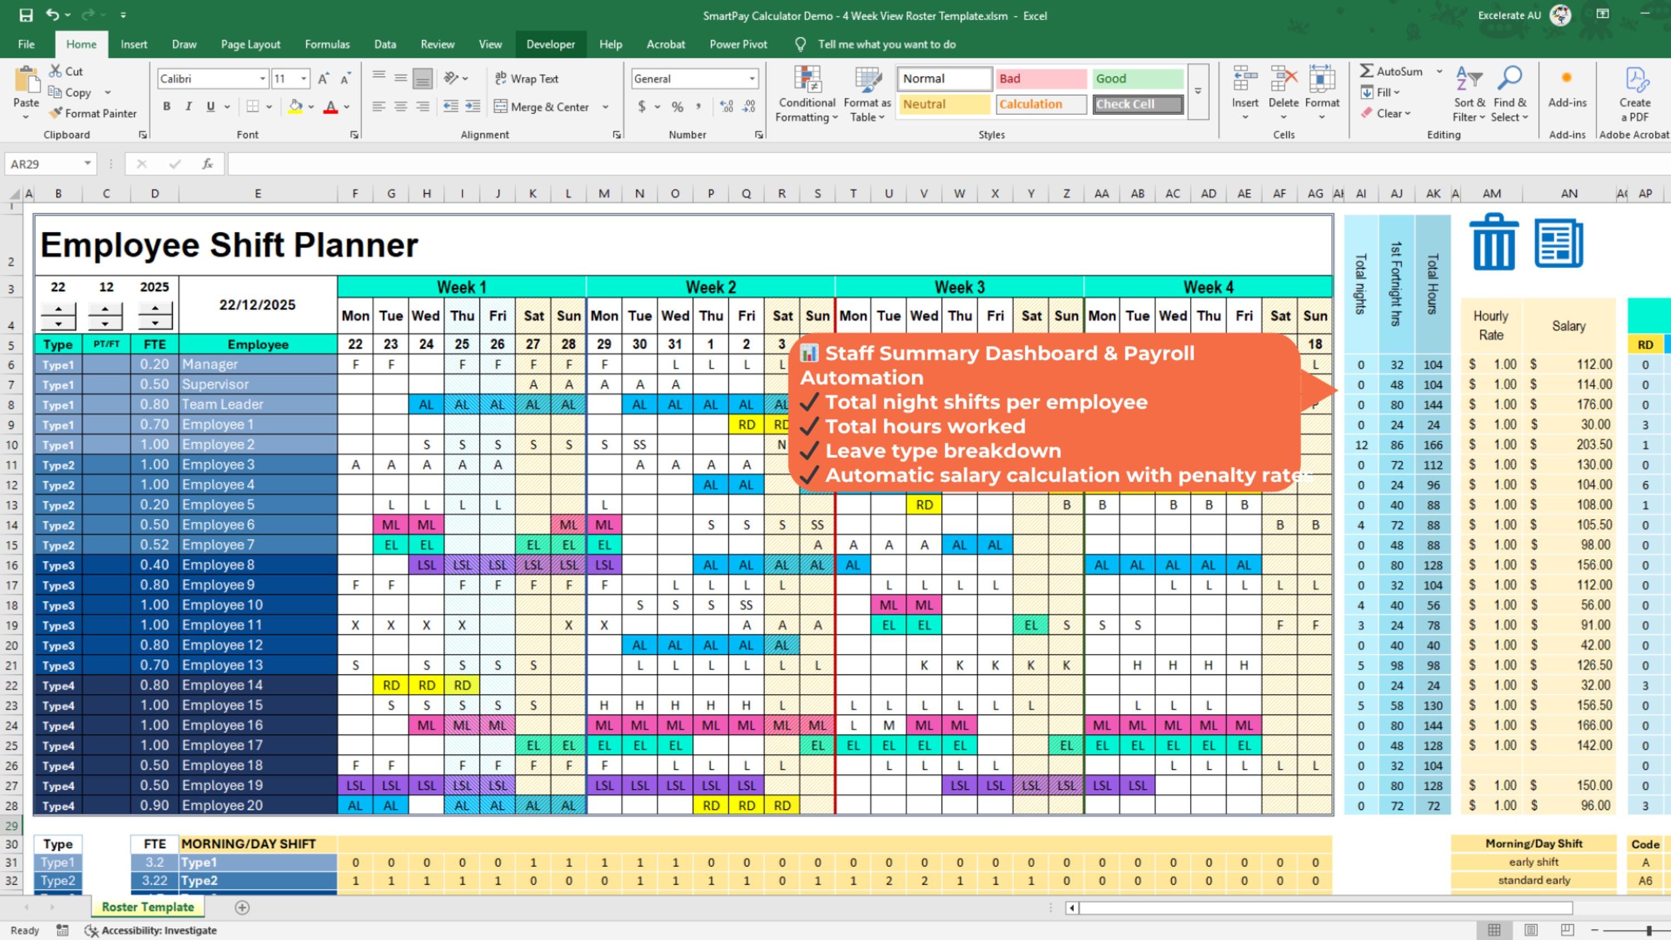This screenshot has width=1671, height=940.
Task: Click the Format Painter brush
Action: point(93,113)
